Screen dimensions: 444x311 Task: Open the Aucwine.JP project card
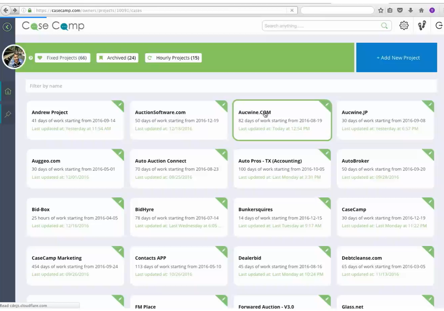point(385,120)
